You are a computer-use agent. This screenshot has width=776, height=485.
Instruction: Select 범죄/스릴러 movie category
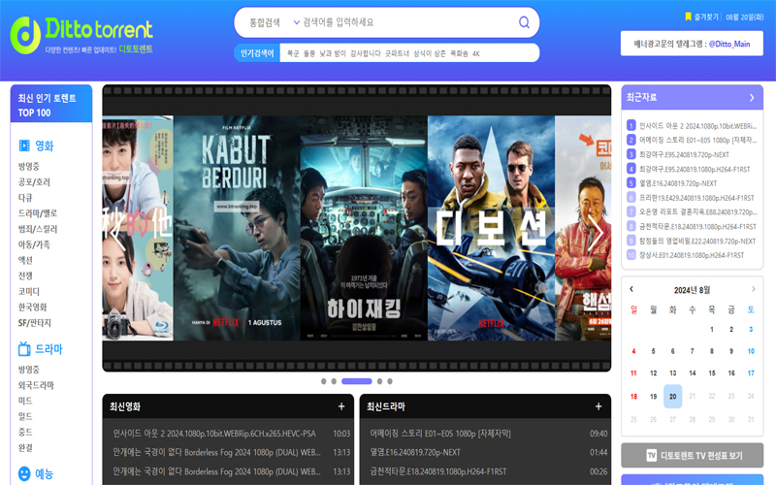(38, 229)
